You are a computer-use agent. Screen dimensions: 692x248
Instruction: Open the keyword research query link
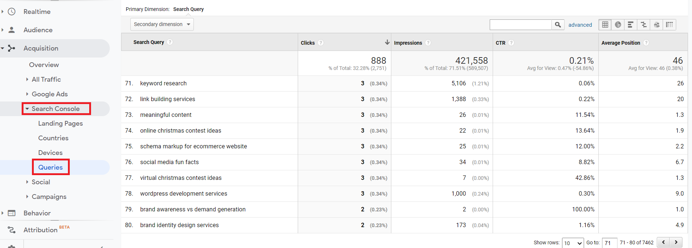(163, 83)
